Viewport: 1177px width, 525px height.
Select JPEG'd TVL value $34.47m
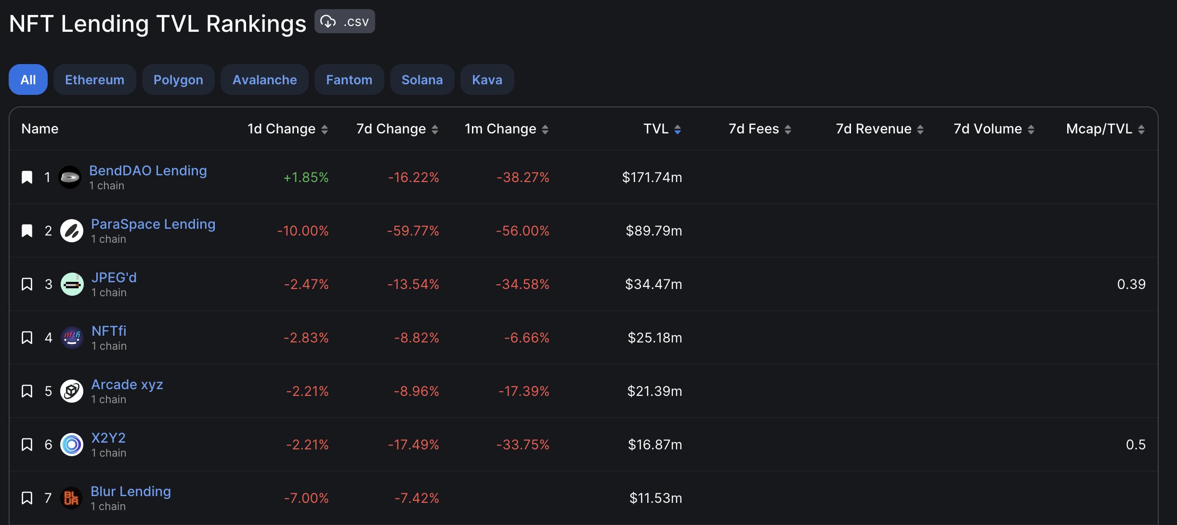(654, 284)
